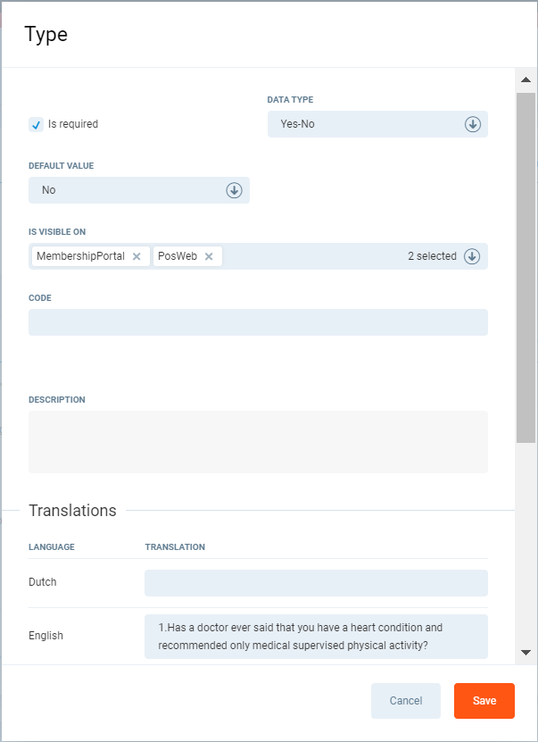The width and height of the screenshot is (538, 742).
Task: Remove the MembershipPortal tag
Action: coord(137,256)
